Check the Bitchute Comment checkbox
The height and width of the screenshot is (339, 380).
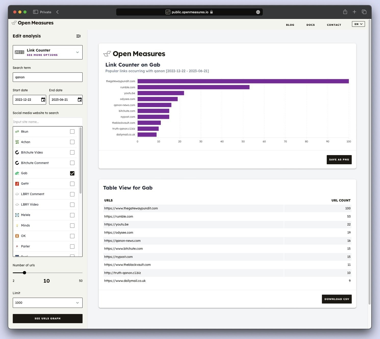click(x=72, y=163)
